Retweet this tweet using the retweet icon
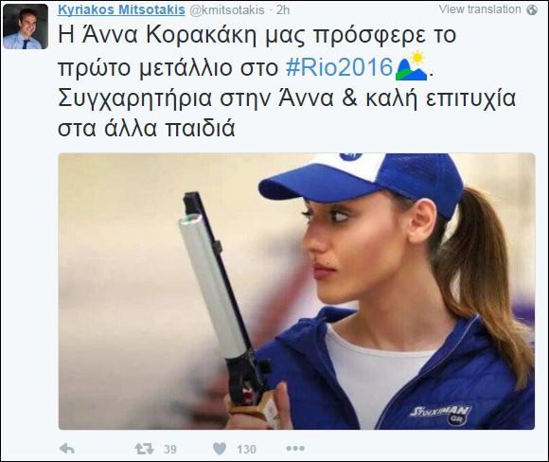The height and width of the screenshot is (462, 549). coord(144,449)
